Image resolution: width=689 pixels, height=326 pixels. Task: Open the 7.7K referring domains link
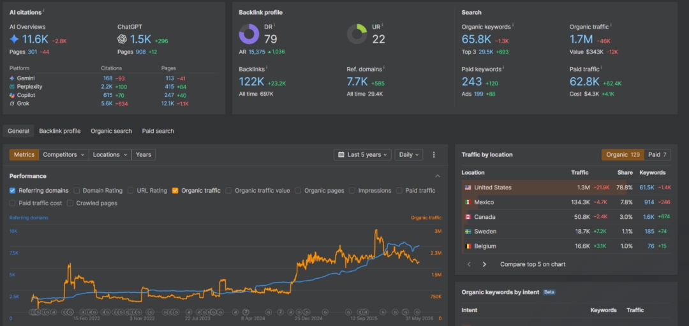pyautogui.click(x=358, y=82)
